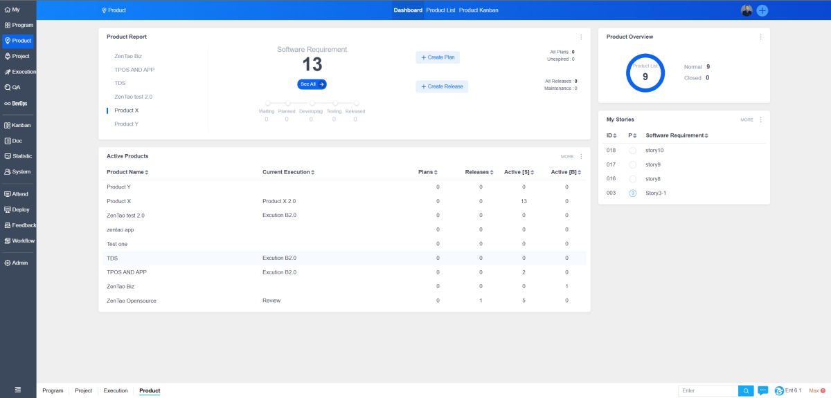The width and height of the screenshot is (831, 398).
Task: Click the search magnifier button
Action: pos(746,391)
